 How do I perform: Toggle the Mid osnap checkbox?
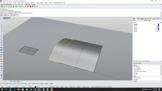[13, 84]
